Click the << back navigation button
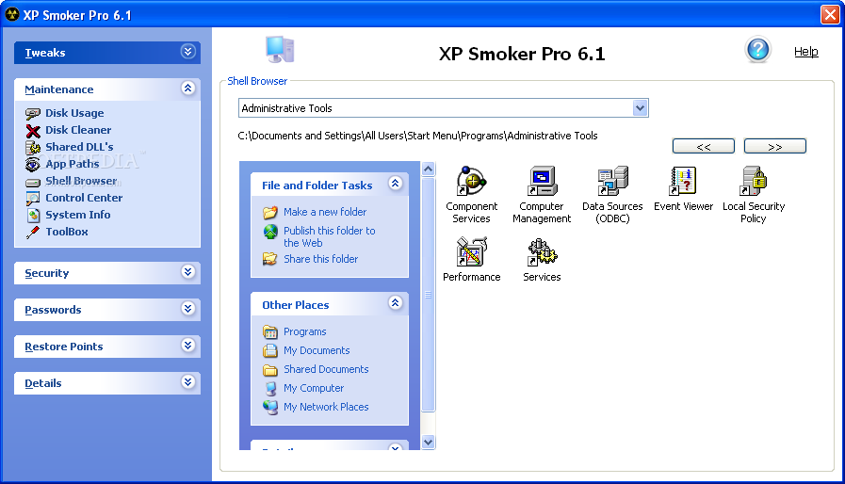This screenshot has width=845, height=484. 704,146
